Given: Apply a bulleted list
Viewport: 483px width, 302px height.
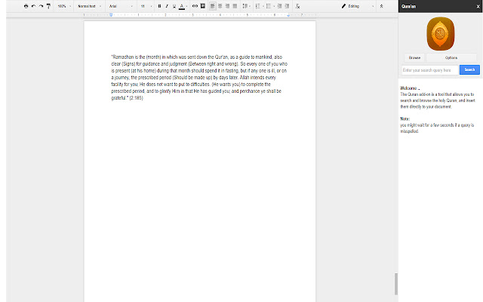Looking at the screenshot, I should (x=270, y=6).
